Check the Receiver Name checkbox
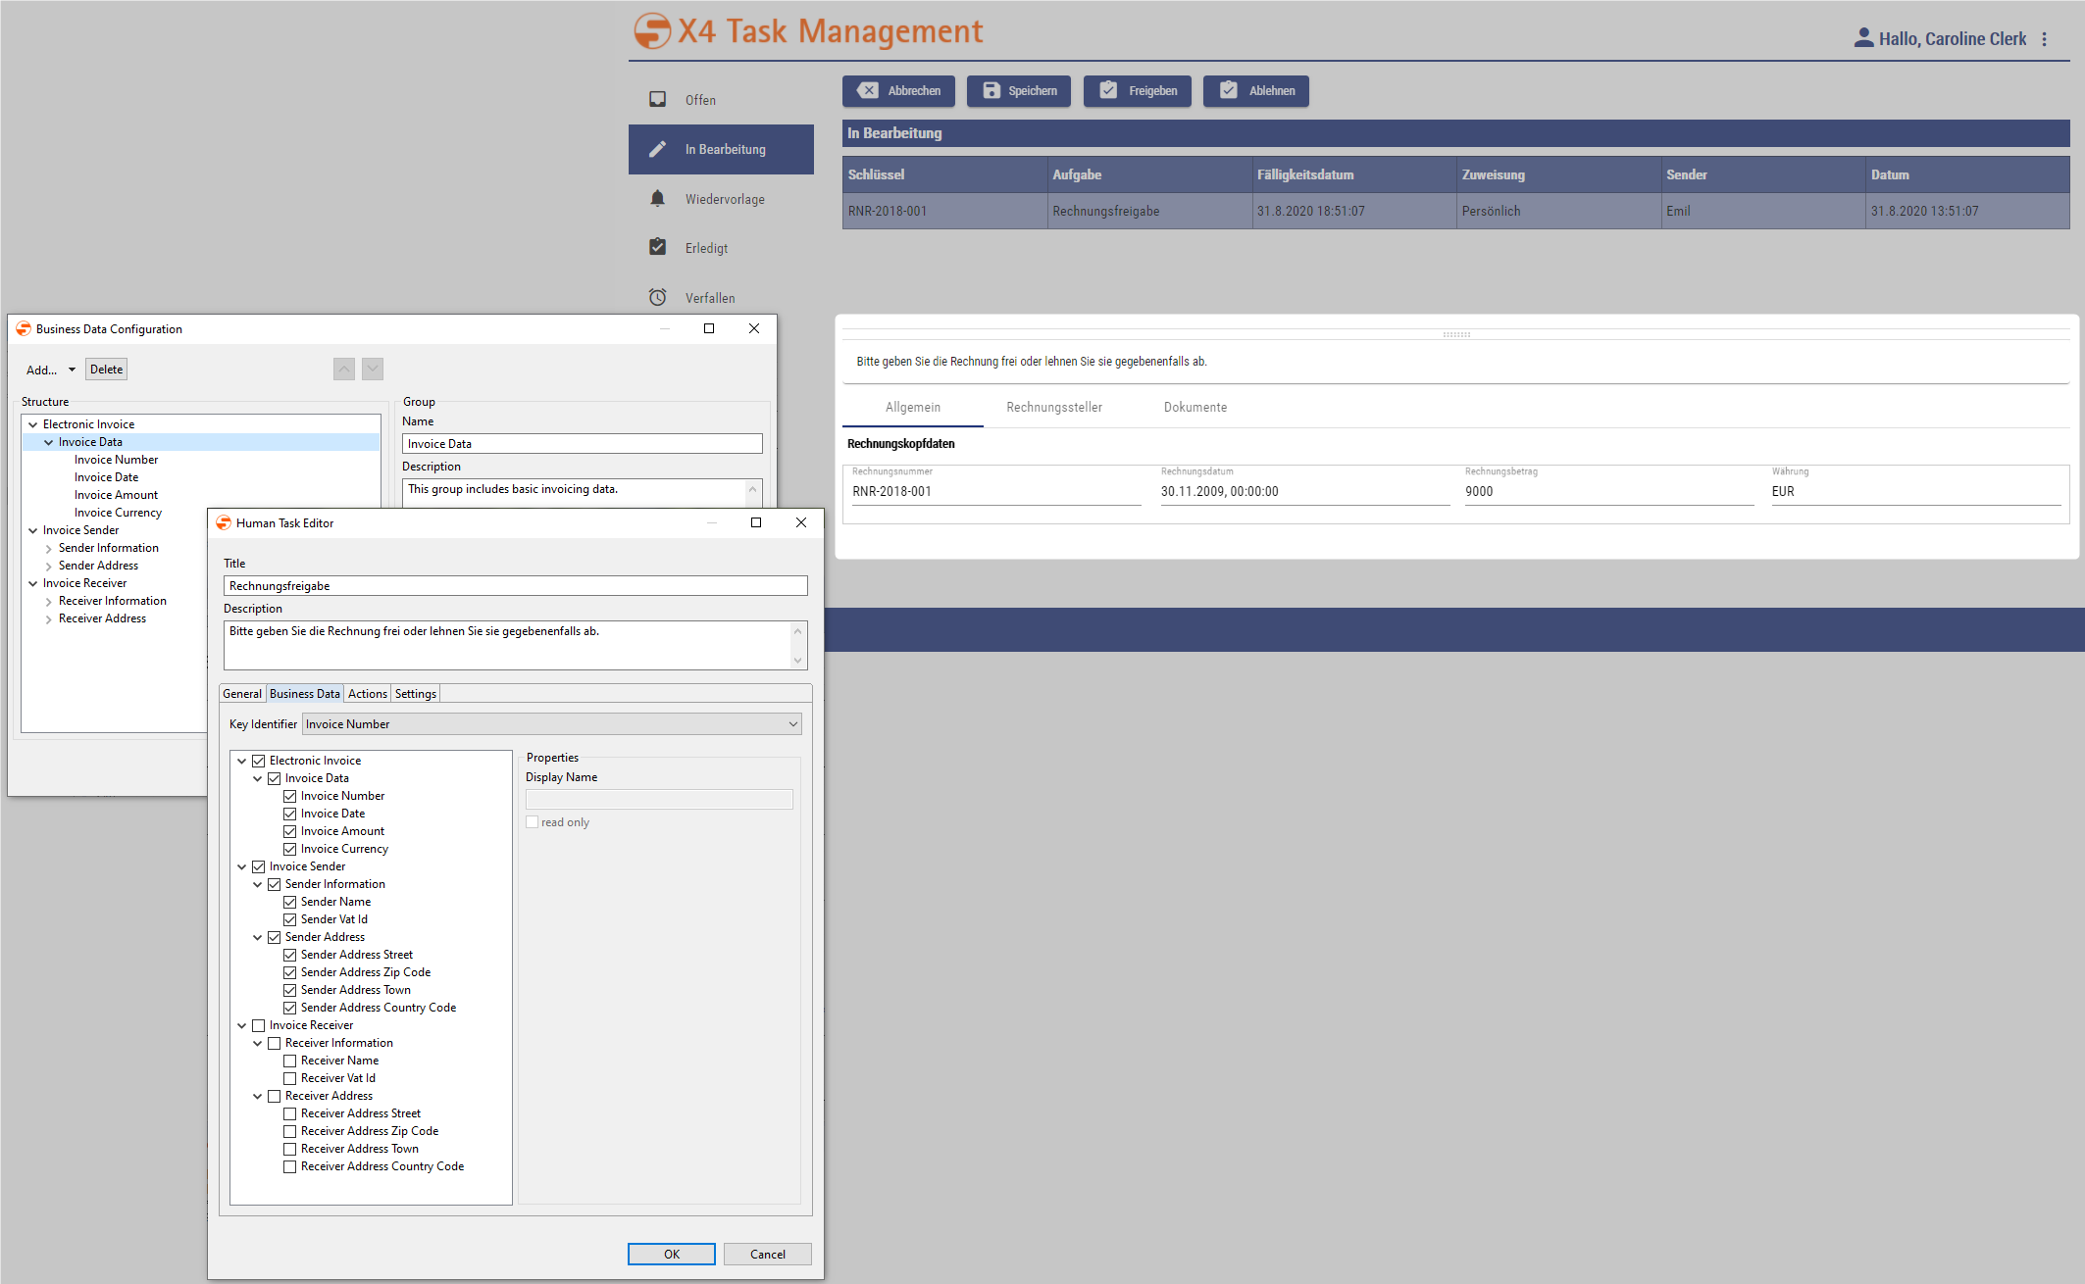 pos(290,1060)
